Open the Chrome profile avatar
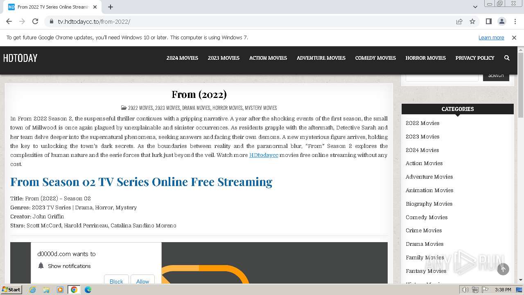Screen dimensions: 524x295 (x=501, y=21)
